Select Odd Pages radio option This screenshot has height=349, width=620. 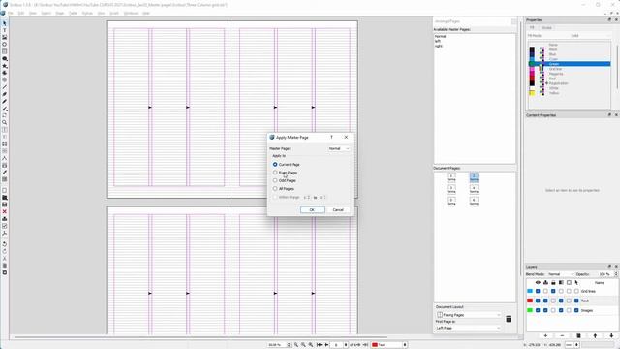pos(275,181)
